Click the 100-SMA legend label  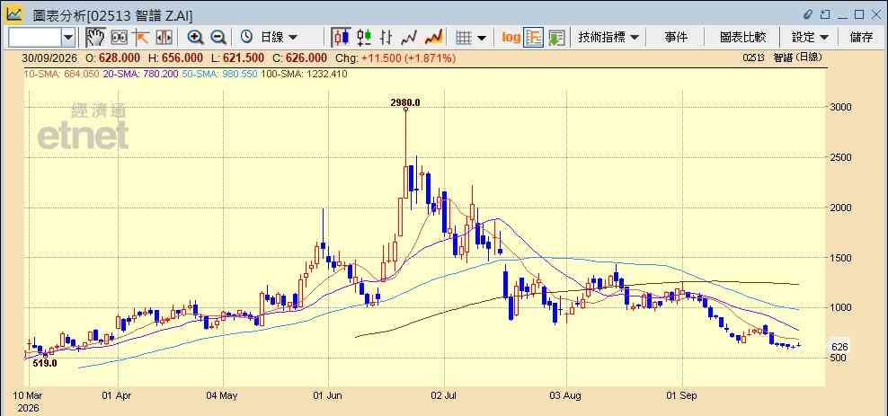tap(304, 74)
